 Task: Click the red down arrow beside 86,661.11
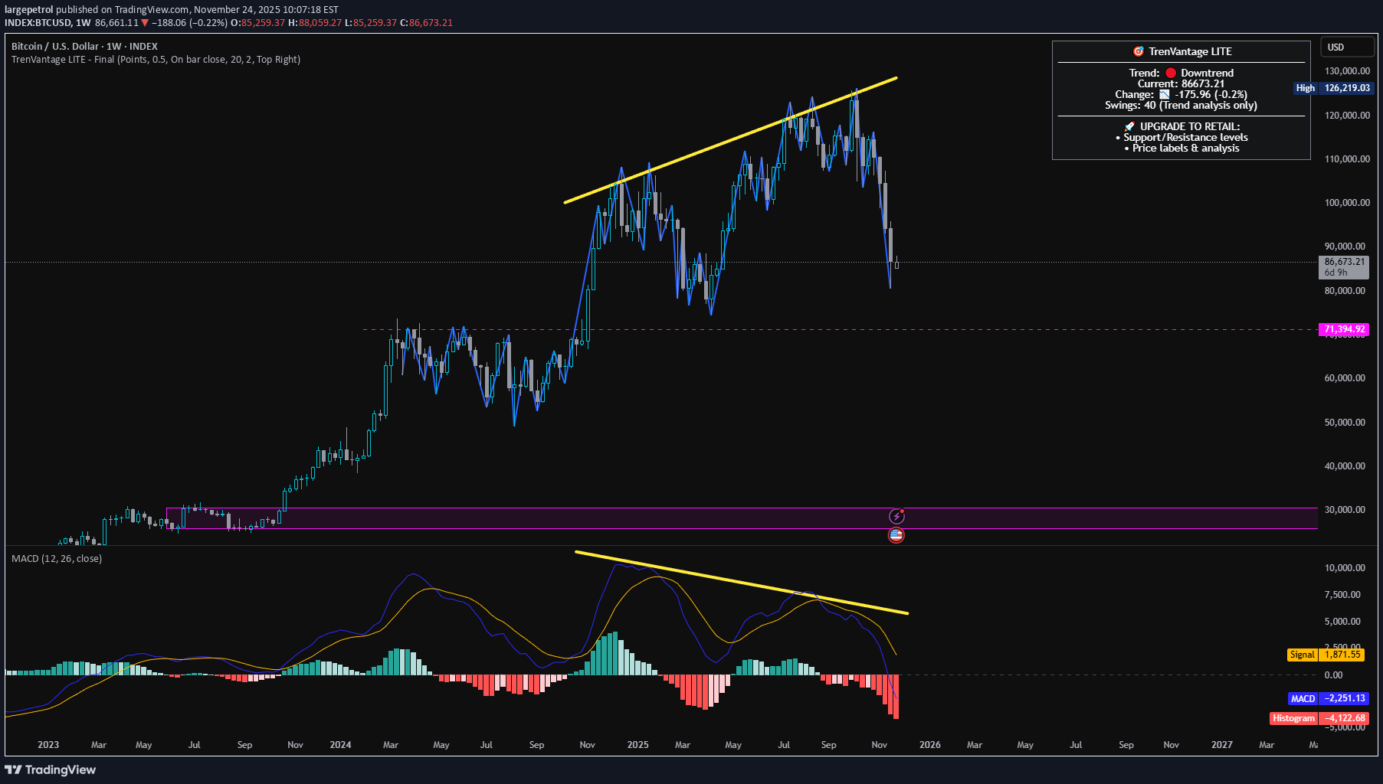tap(145, 23)
